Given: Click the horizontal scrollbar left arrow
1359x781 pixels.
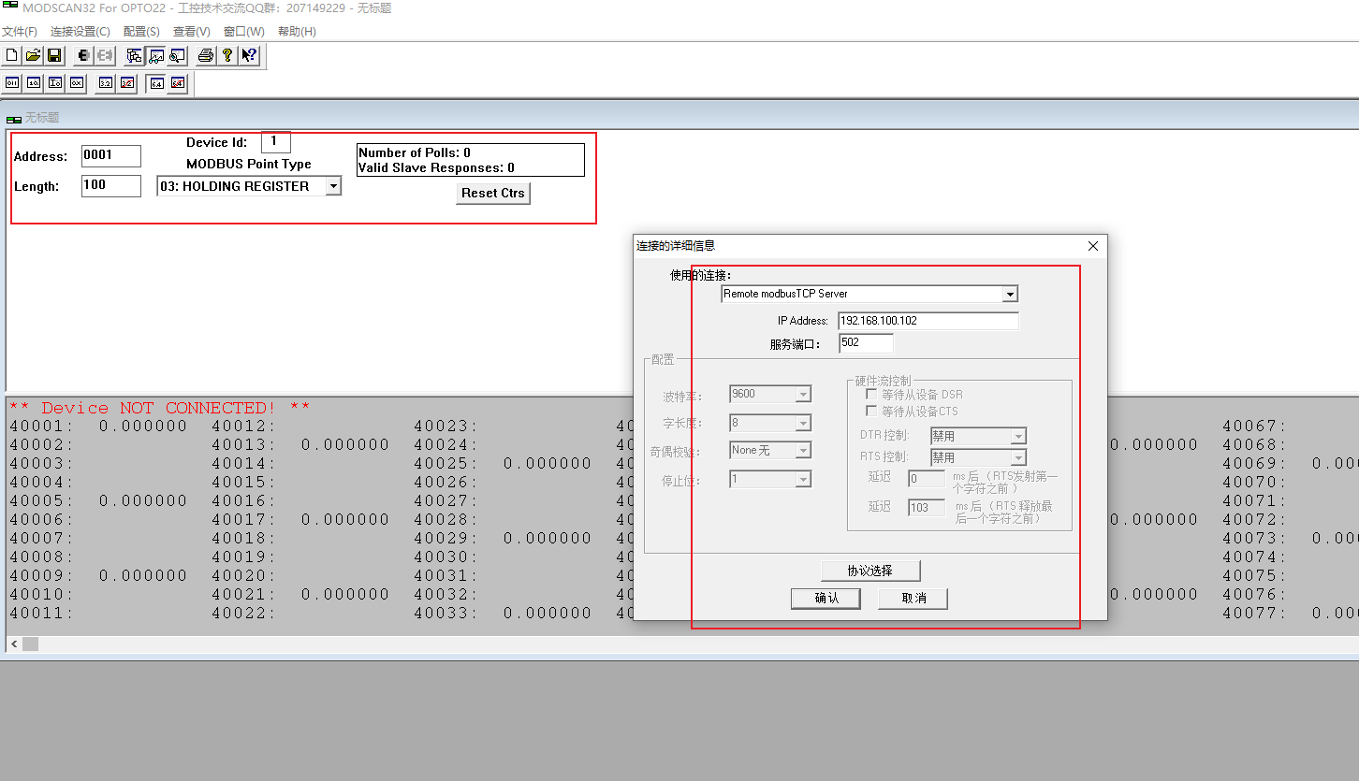Looking at the screenshot, I should click(x=13, y=644).
